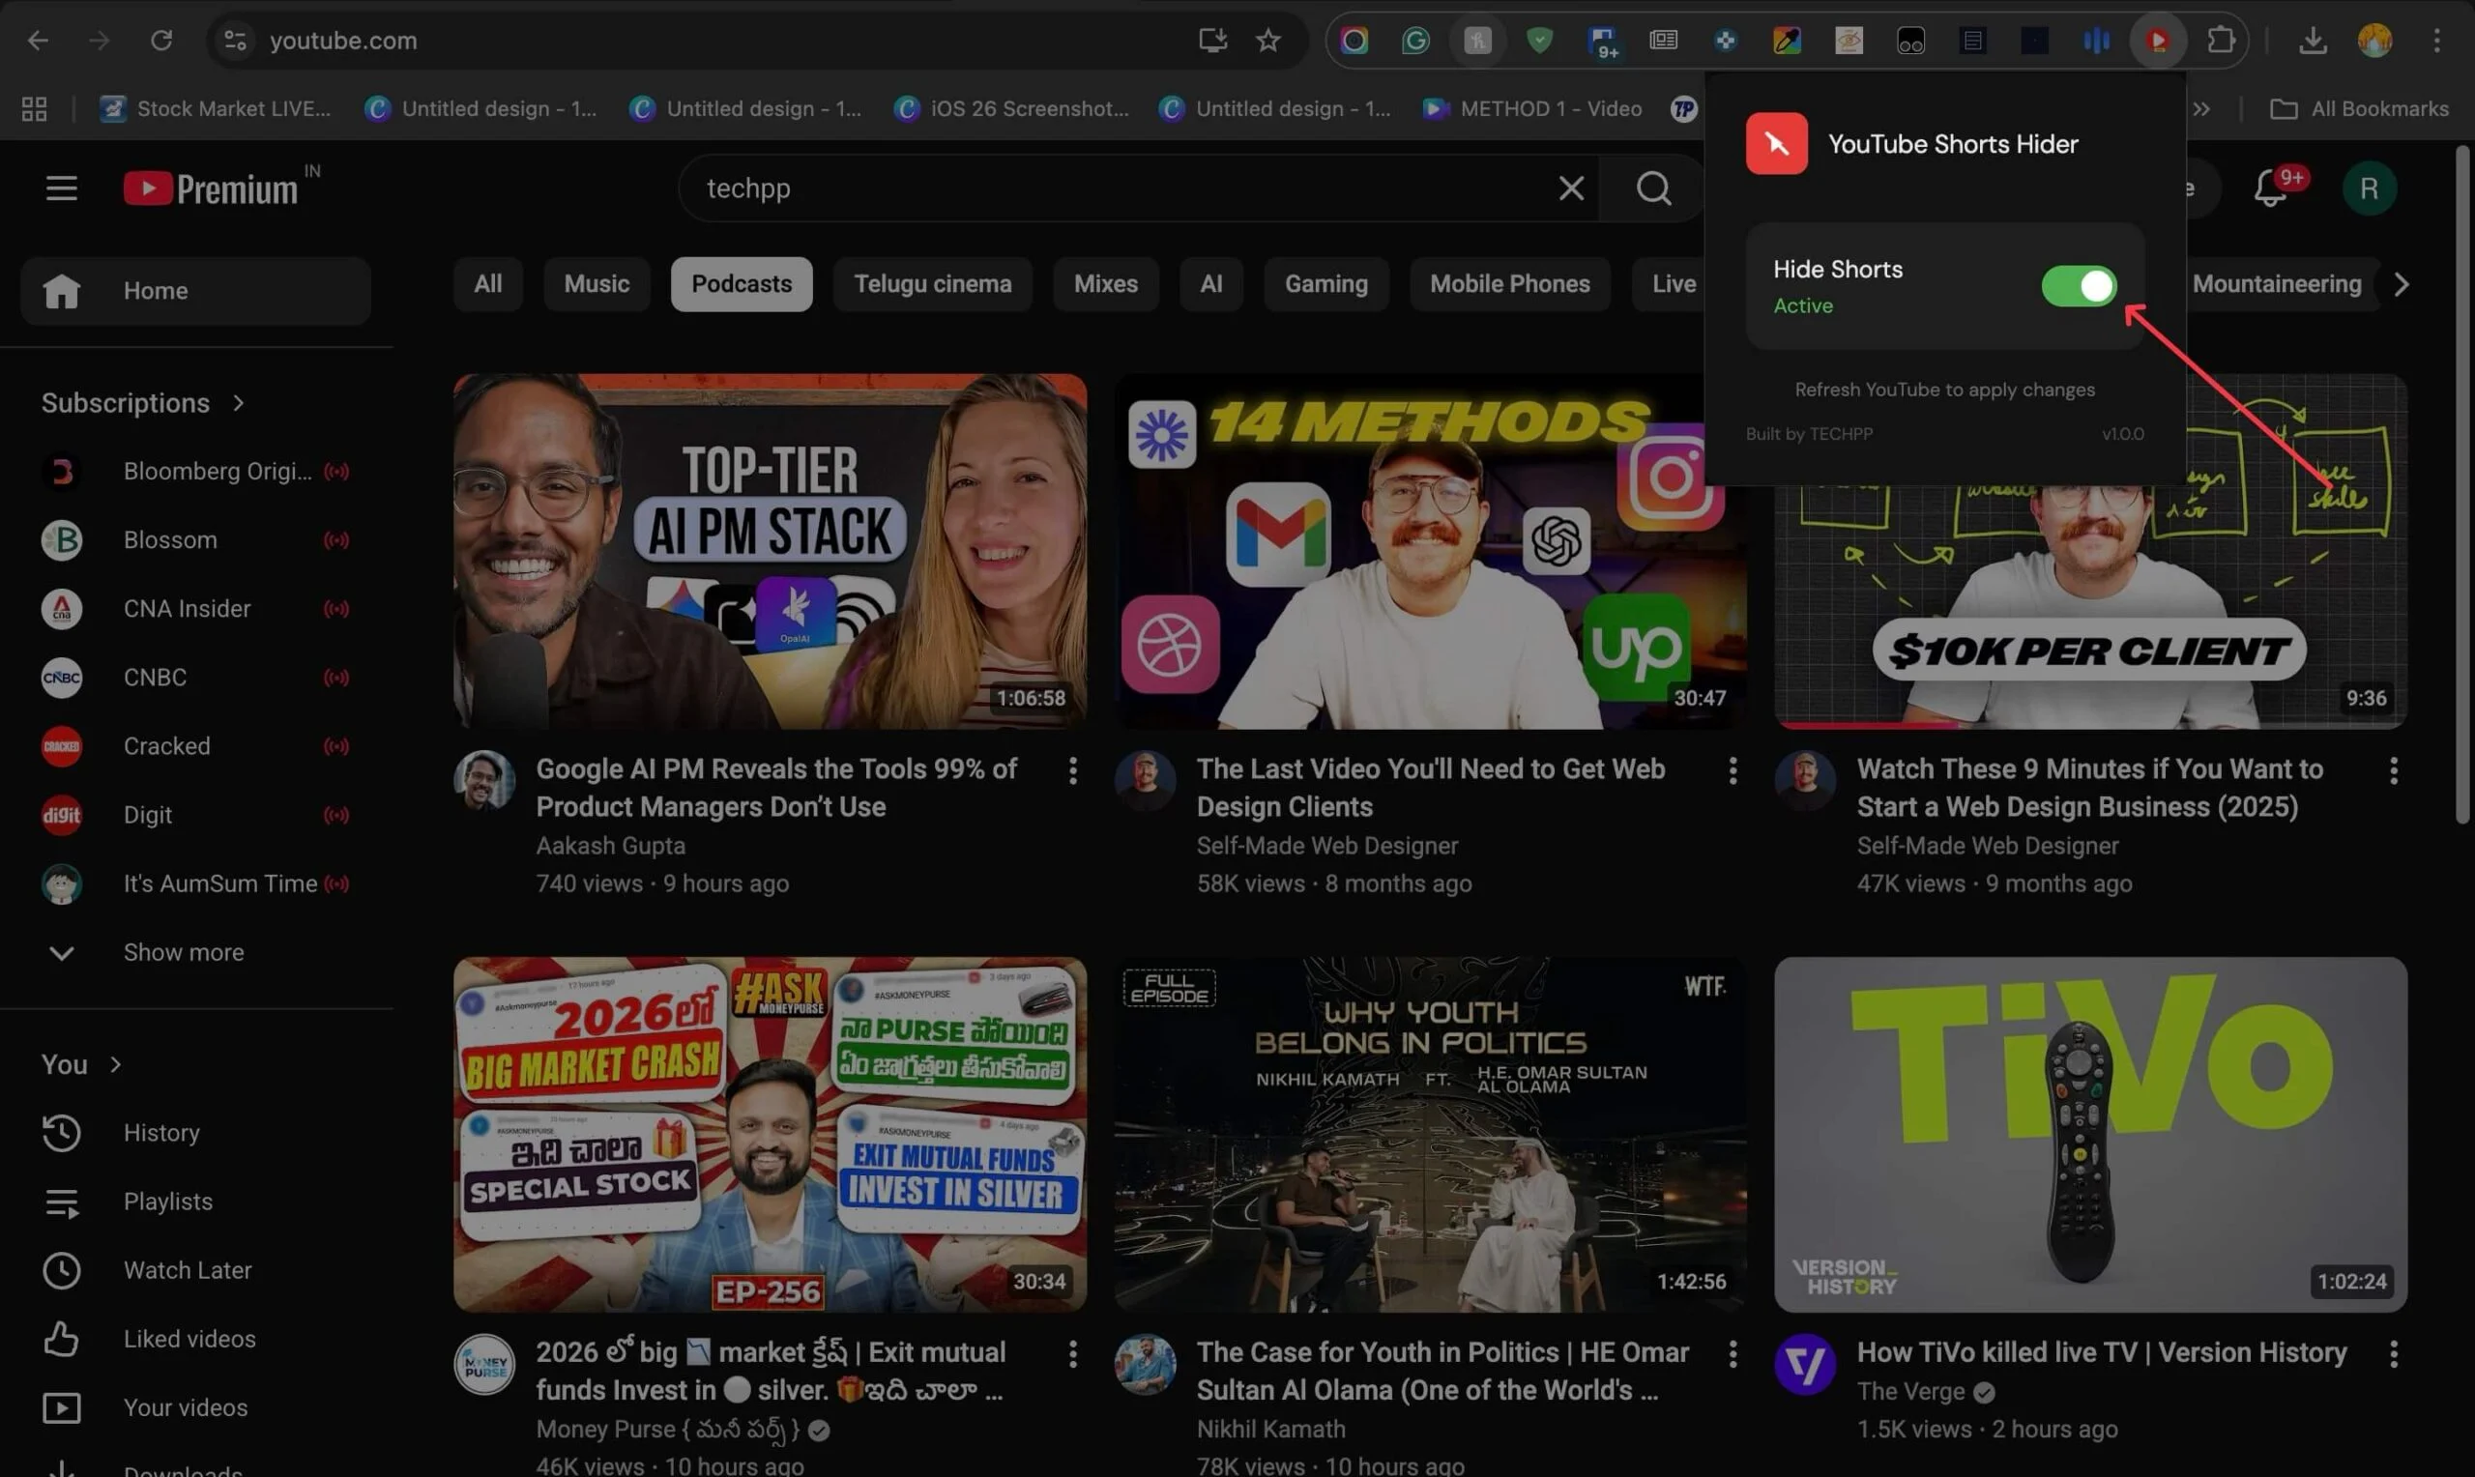Select Watch Later in the sidebar

coord(188,1270)
